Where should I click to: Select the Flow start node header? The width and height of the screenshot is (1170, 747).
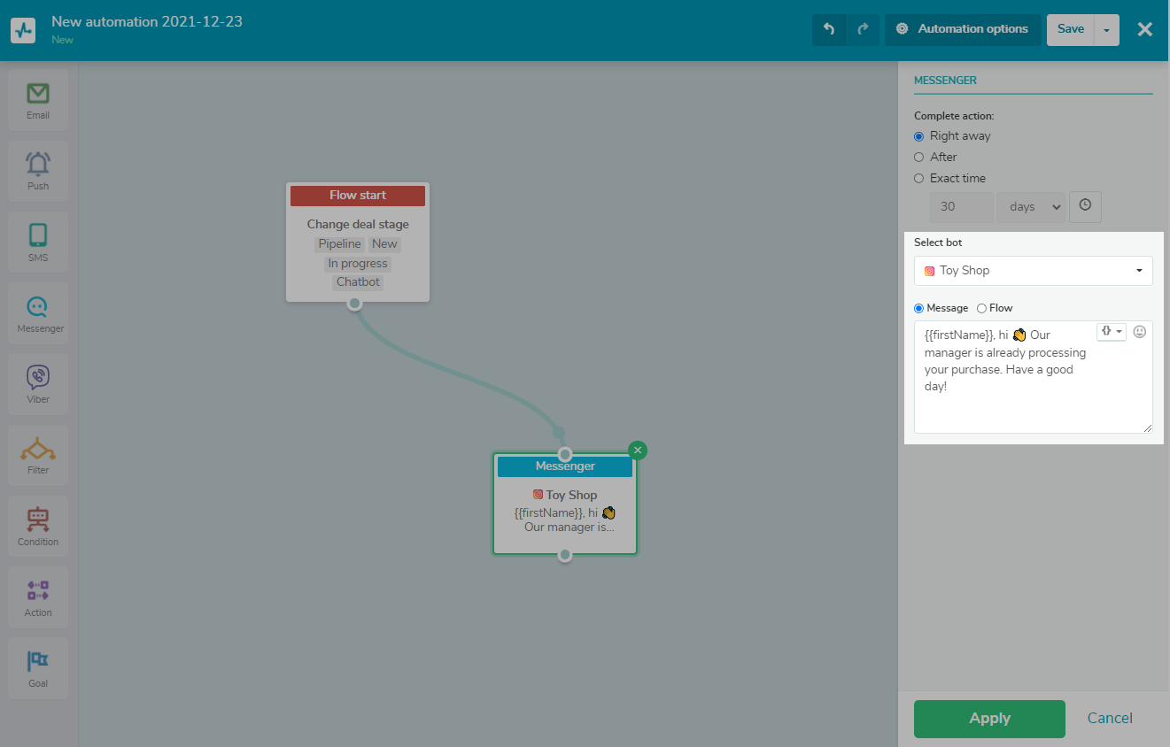coord(358,196)
